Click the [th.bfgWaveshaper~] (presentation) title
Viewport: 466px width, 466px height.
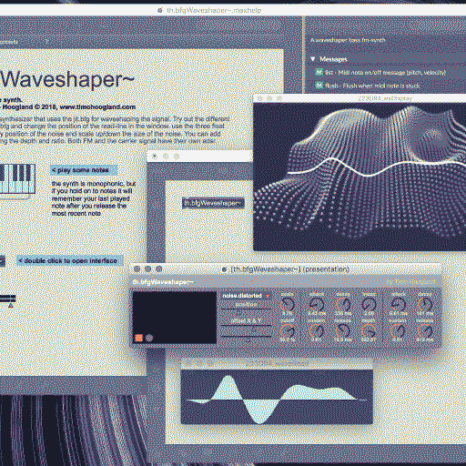[x=289, y=269]
